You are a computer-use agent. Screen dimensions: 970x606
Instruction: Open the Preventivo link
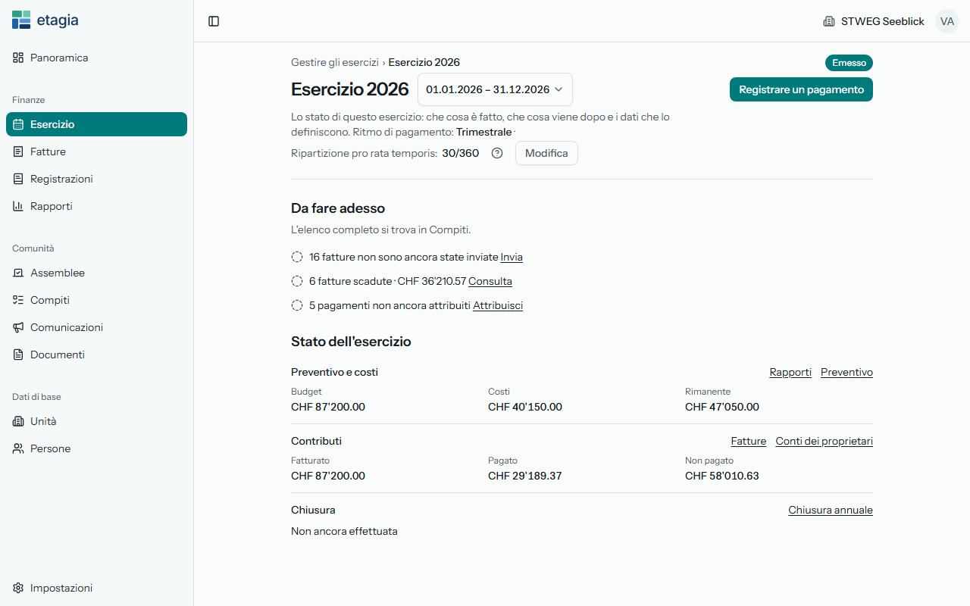(846, 372)
